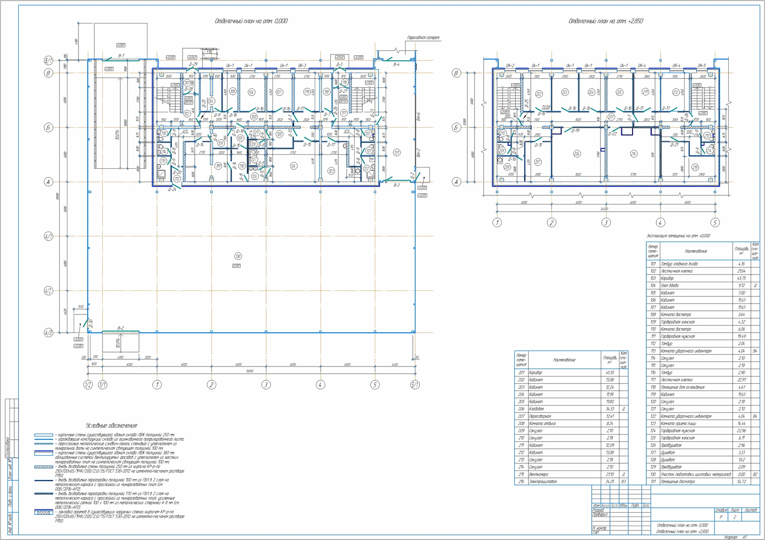Click the 'Экспликация помещений на отм. +0,000' table title

(678, 236)
